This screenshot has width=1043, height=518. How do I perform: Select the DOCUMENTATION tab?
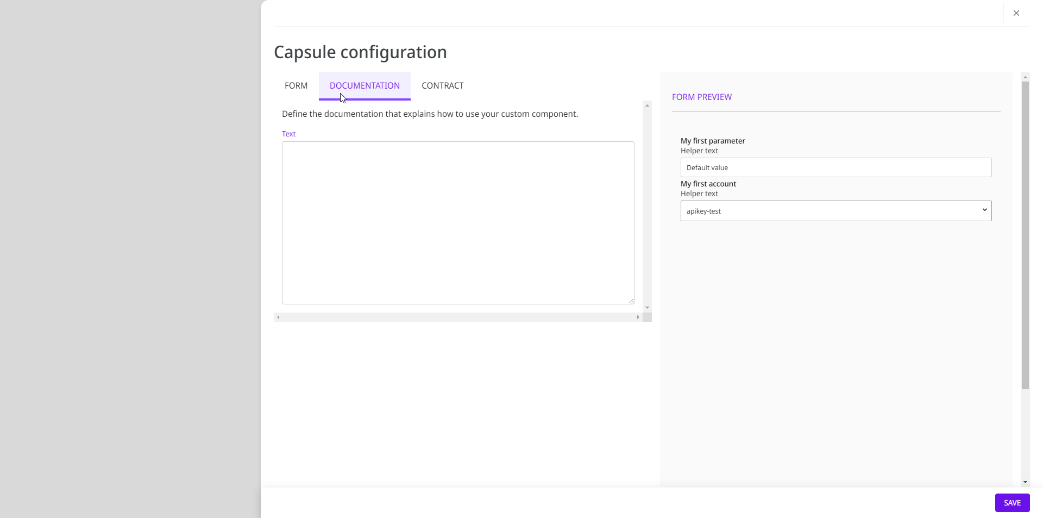[x=365, y=86]
